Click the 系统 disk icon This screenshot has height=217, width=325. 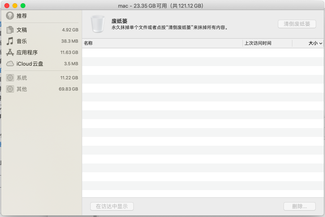[x=10, y=78]
